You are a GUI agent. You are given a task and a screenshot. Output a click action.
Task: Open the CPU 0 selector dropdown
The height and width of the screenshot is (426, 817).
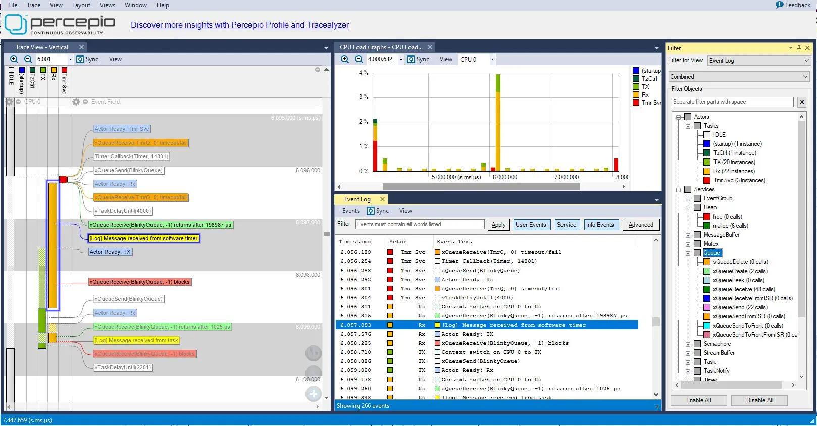(x=492, y=59)
